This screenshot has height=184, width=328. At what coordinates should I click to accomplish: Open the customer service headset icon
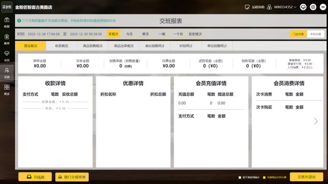[x=303, y=7]
